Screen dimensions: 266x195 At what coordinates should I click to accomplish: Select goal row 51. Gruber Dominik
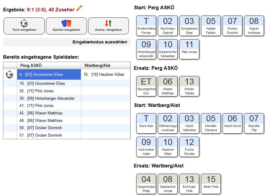pos(49,135)
